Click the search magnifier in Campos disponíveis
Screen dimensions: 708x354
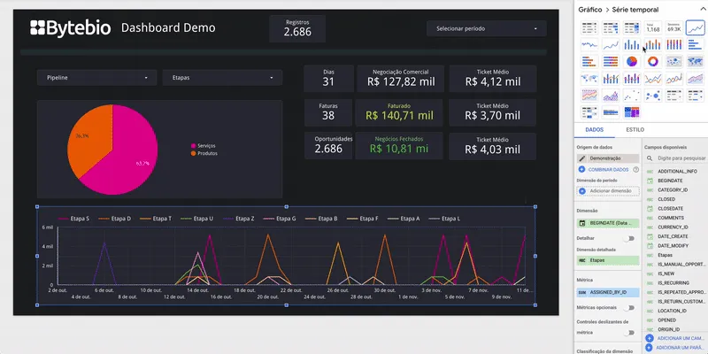(x=650, y=158)
